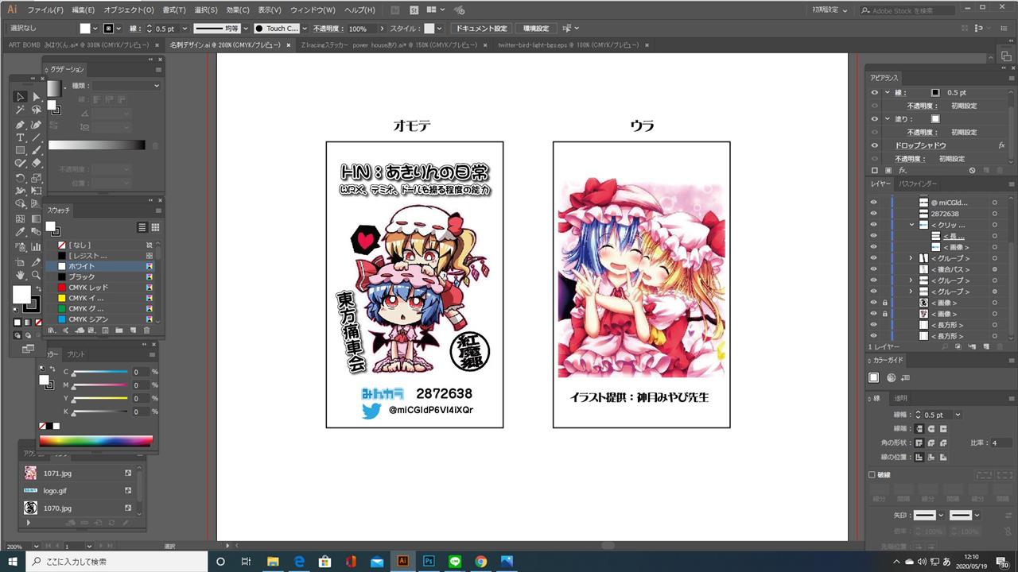Click 不透明度 link under stroke in Appearance
The width and height of the screenshot is (1018, 572).
click(922, 106)
